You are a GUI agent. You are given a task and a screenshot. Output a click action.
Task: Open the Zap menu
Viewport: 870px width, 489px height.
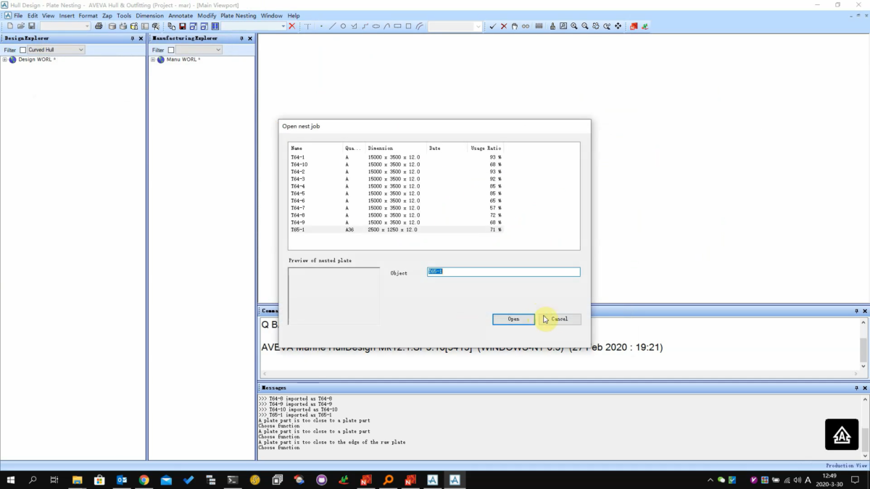107,15
